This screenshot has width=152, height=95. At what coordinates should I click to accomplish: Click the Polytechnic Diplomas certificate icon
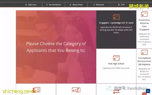tap(144, 14)
